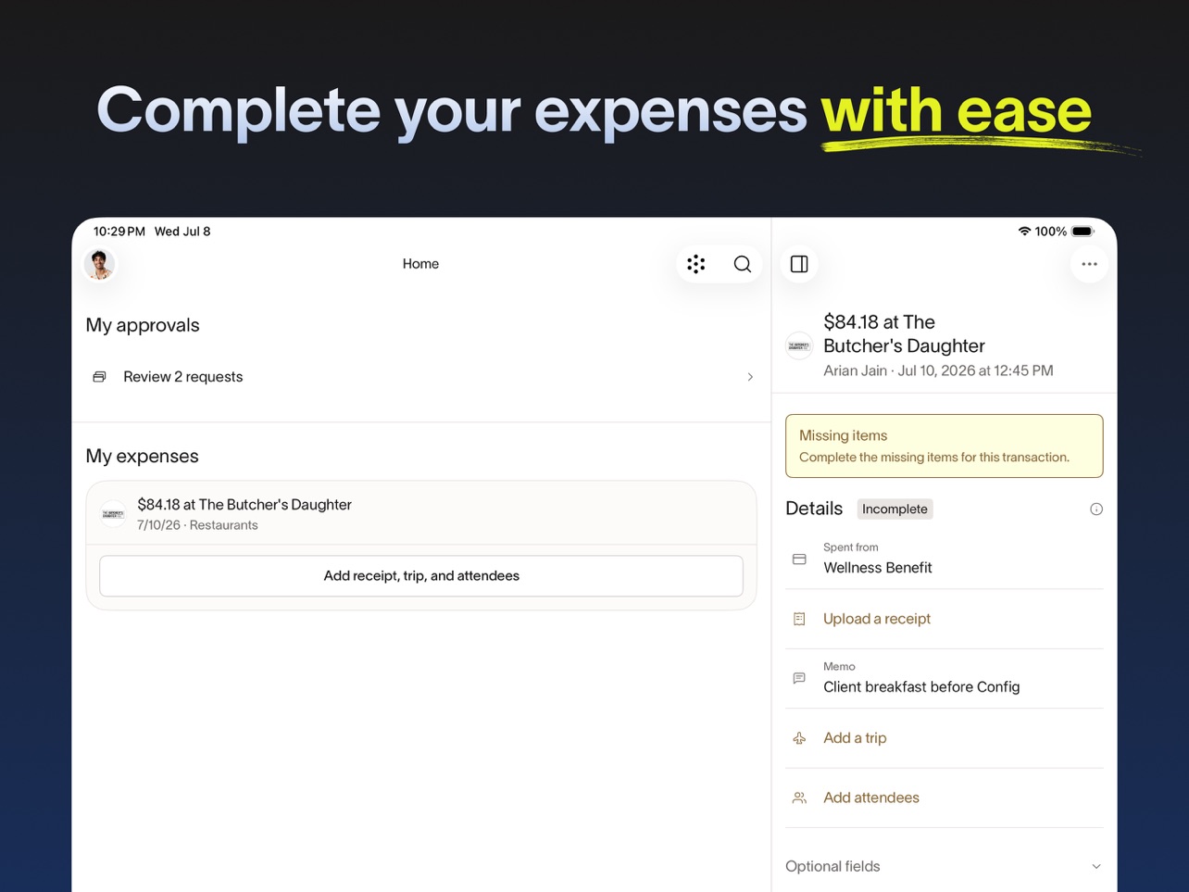Click the card icon next to Spent from
This screenshot has height=892, width=1189.
click(x=799, y=559)
